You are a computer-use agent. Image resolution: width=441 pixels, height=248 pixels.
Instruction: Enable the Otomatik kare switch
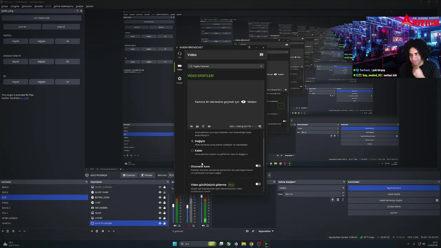[258, 166]
